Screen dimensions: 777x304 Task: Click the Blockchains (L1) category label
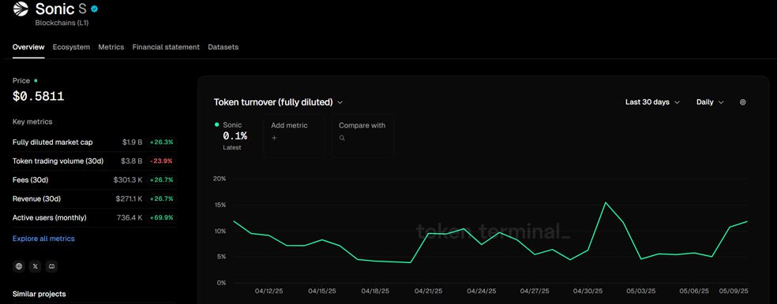[62, 23]
